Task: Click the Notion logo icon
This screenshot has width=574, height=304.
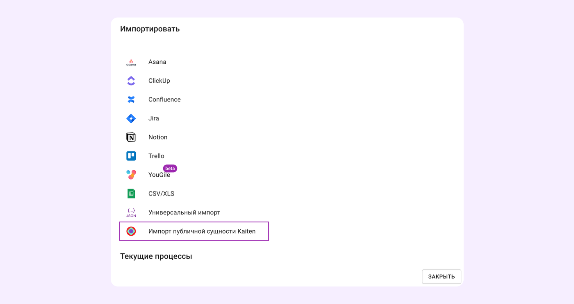Action: pyautogui.click(x=131, y=137)
